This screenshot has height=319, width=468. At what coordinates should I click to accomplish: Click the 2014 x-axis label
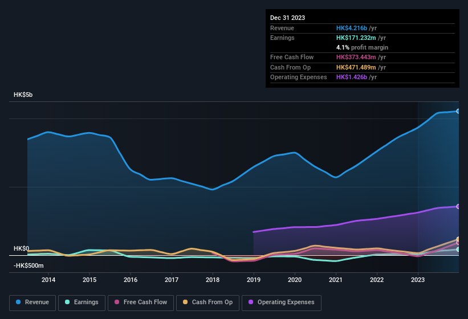(48, 280)
